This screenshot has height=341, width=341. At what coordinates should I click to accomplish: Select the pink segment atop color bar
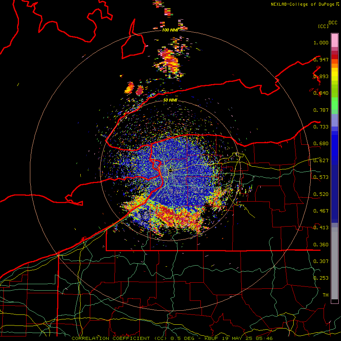(x=335, y=40)
